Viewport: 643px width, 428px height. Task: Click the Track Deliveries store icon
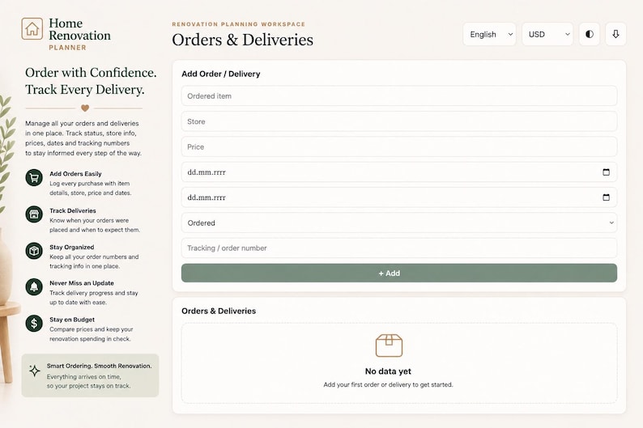34,214
